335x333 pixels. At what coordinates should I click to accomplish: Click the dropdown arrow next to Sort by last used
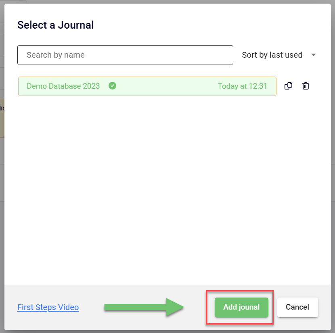tap(314, 55)
